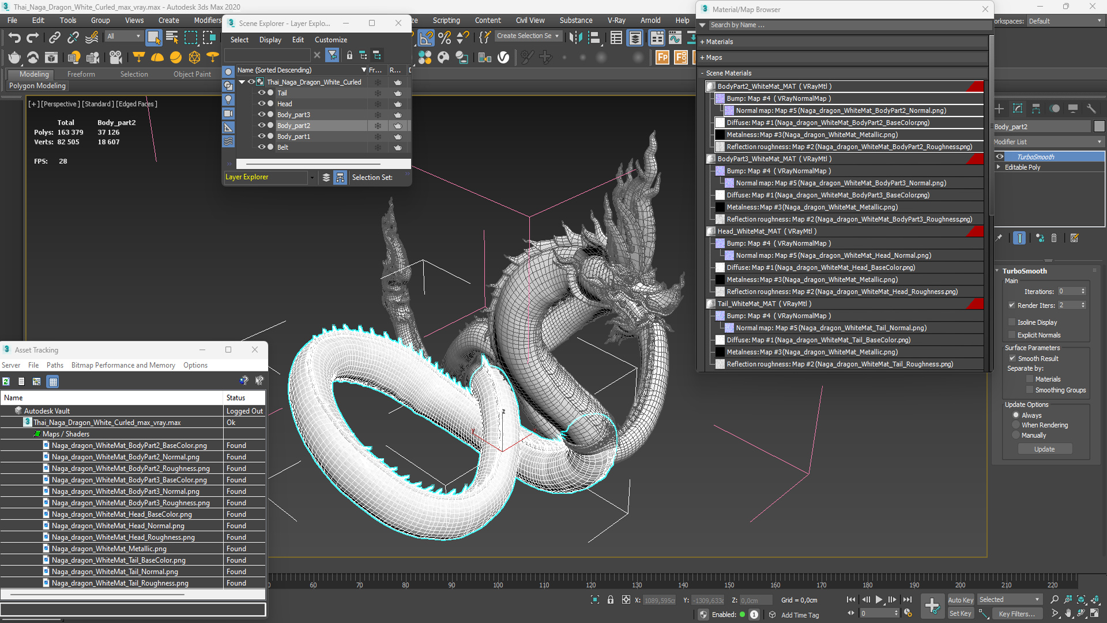
Task: Click the Refresh icon in Asset Tracking
Action: 6,381
